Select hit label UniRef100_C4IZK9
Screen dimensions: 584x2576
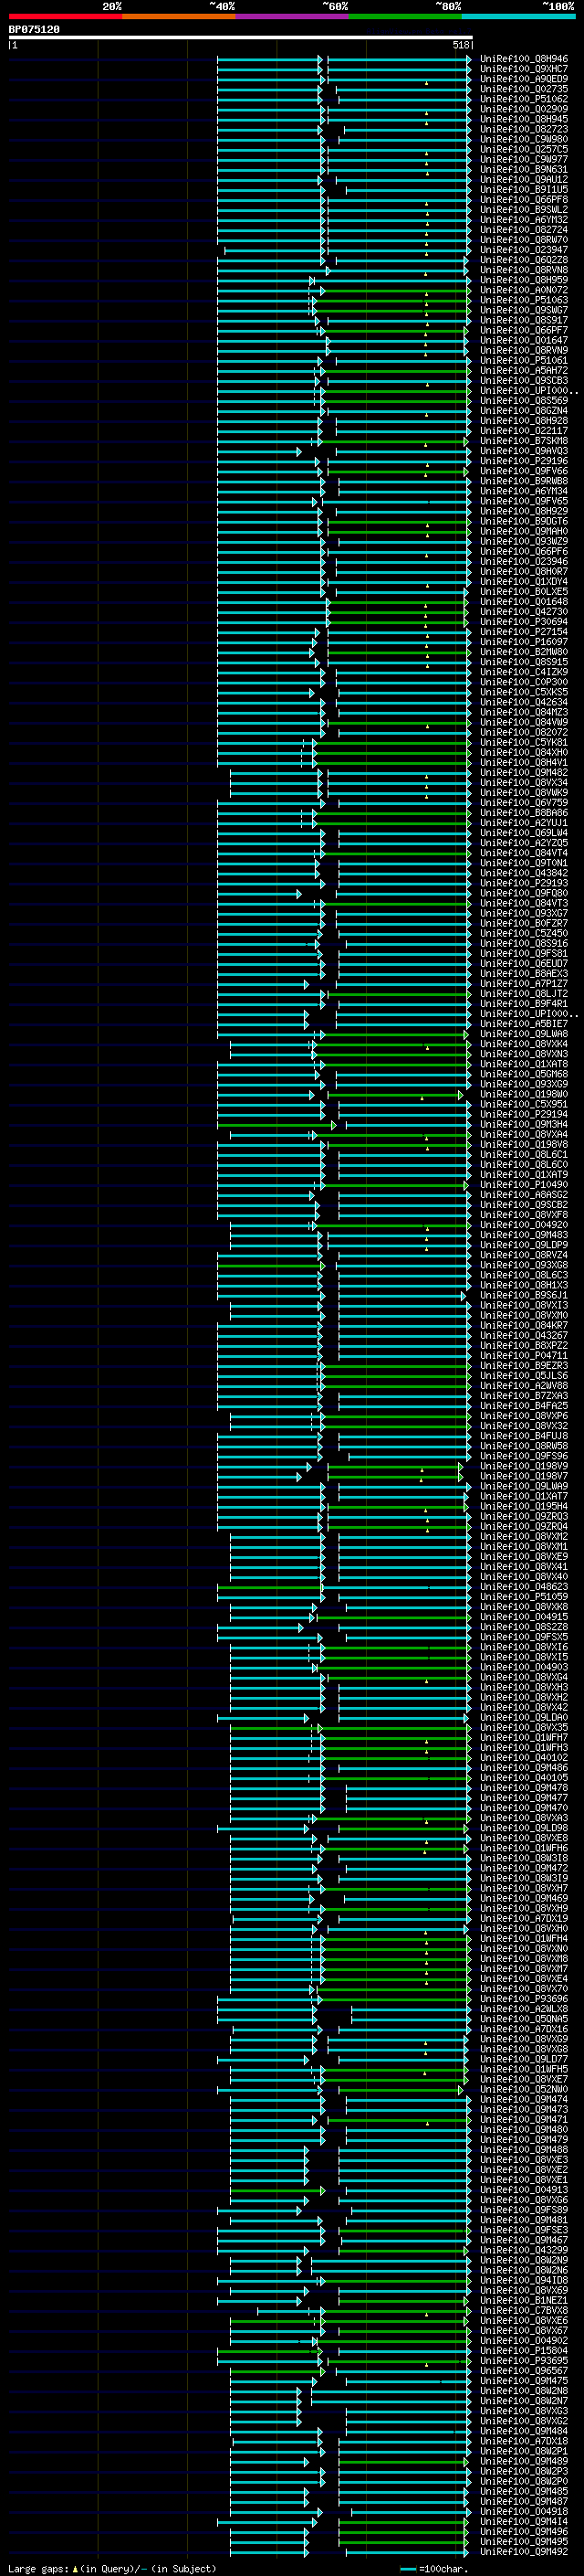click(x=524, y=672)
